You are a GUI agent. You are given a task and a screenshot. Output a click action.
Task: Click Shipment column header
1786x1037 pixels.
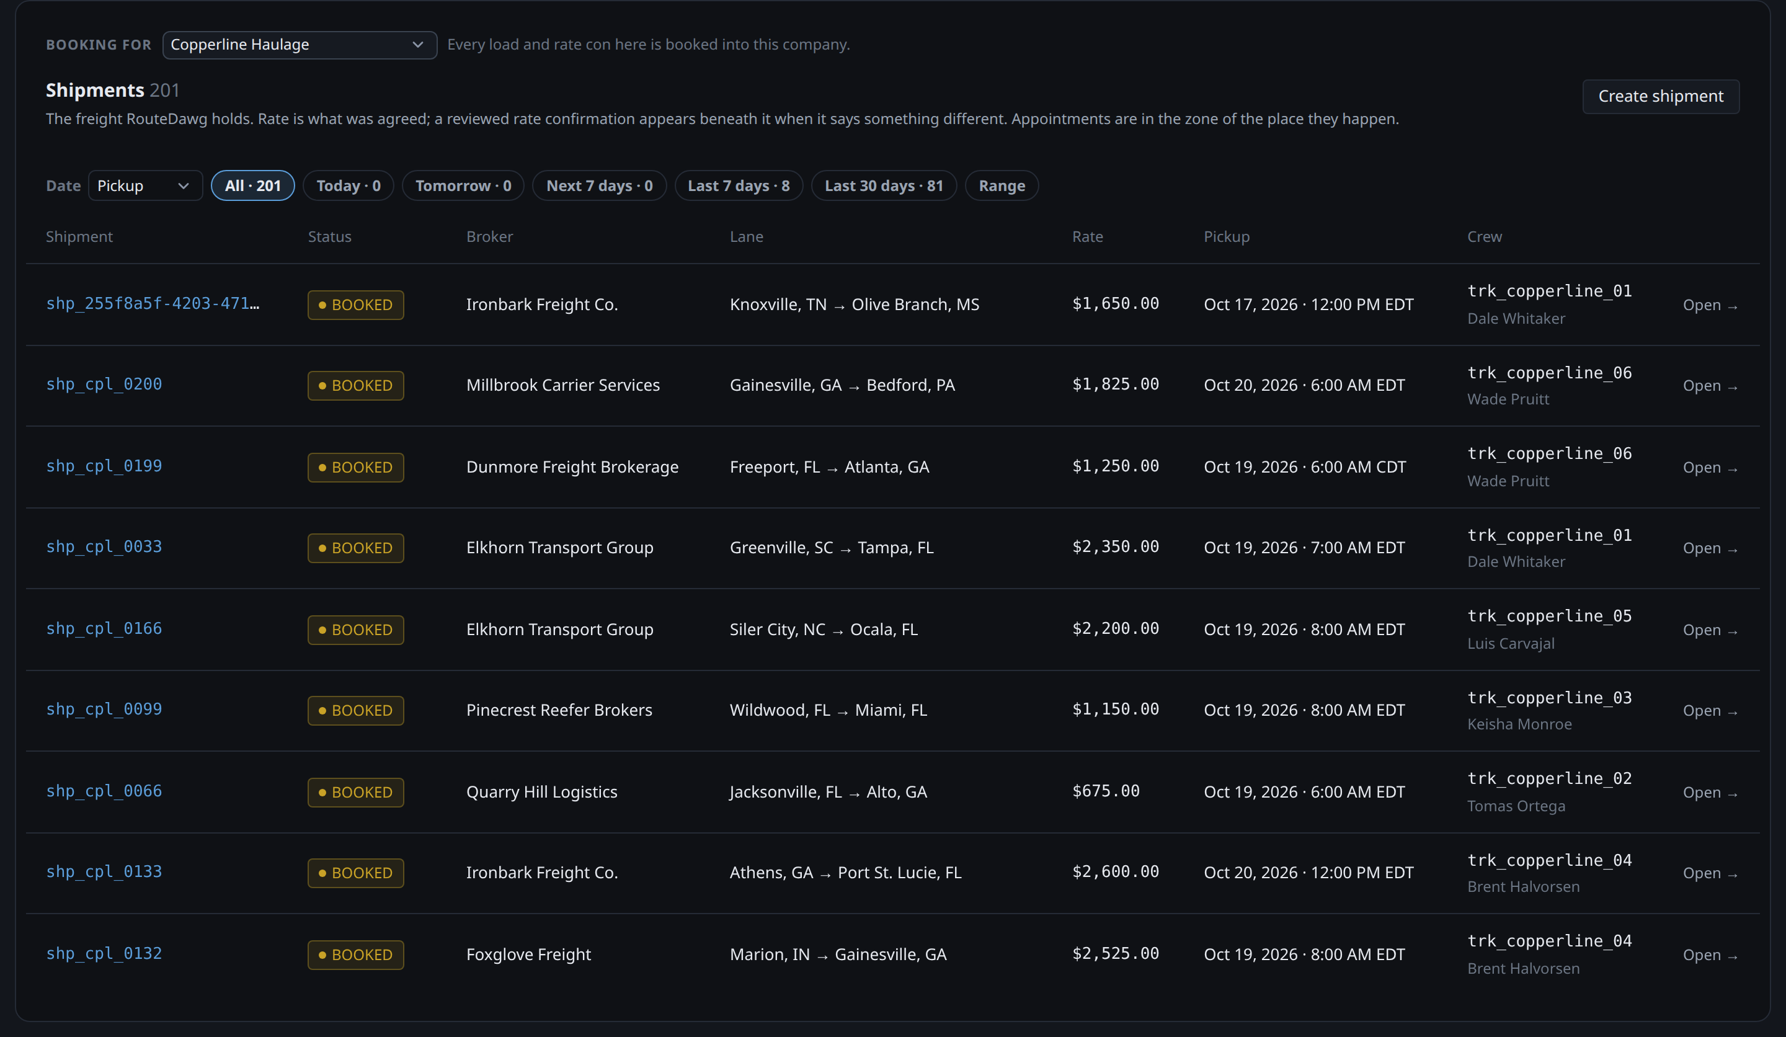79,237
